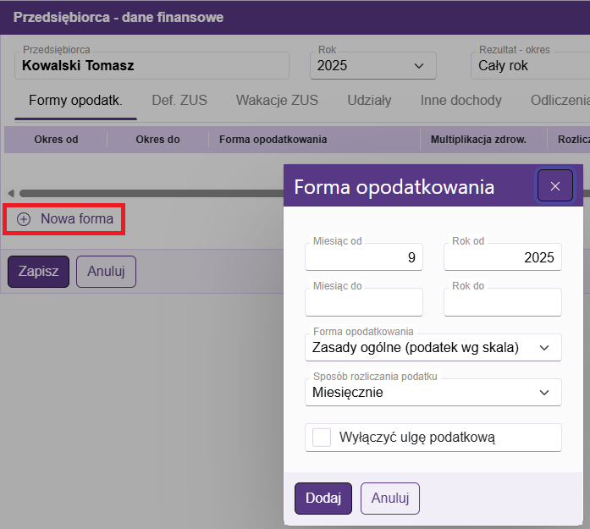Focus the Miesiąc od field
This screenshot has height=529, width=590.
pos(364,257)
